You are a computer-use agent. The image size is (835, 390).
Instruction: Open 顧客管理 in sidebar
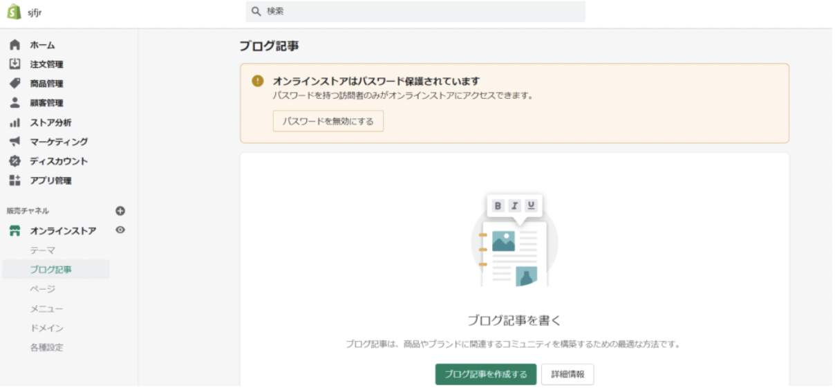click(x=46, y=103)
